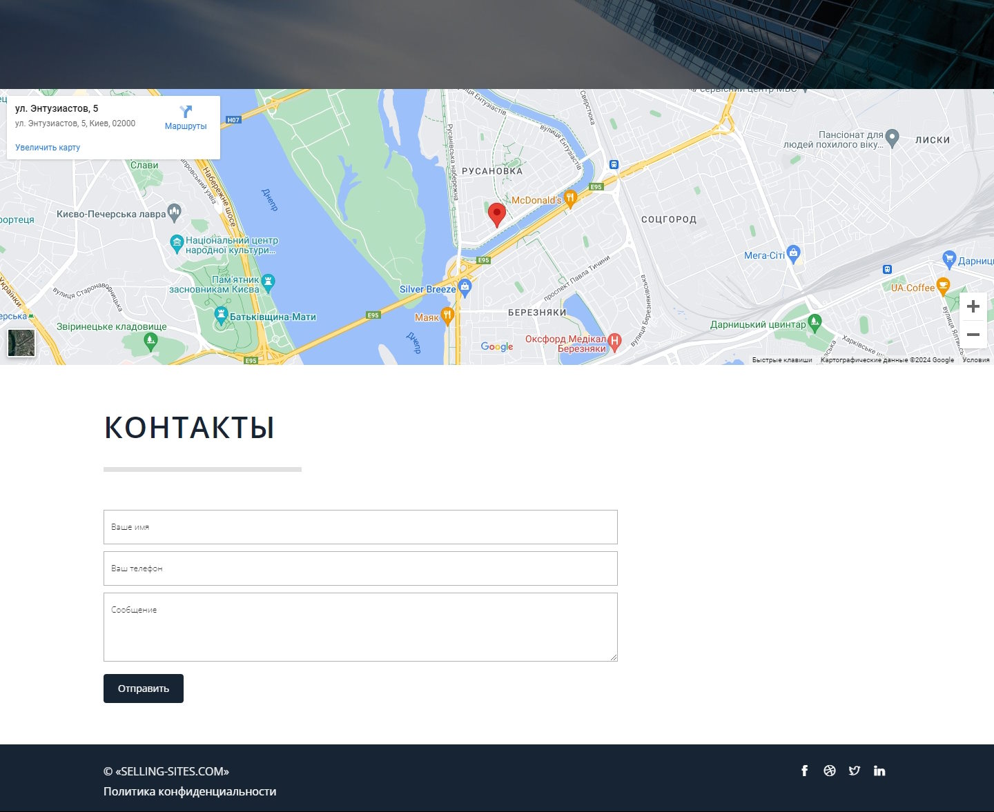Click address title ул. Энтузиастов, 5
The height and width of the screenshot is (812, 994).
[57, 108]
